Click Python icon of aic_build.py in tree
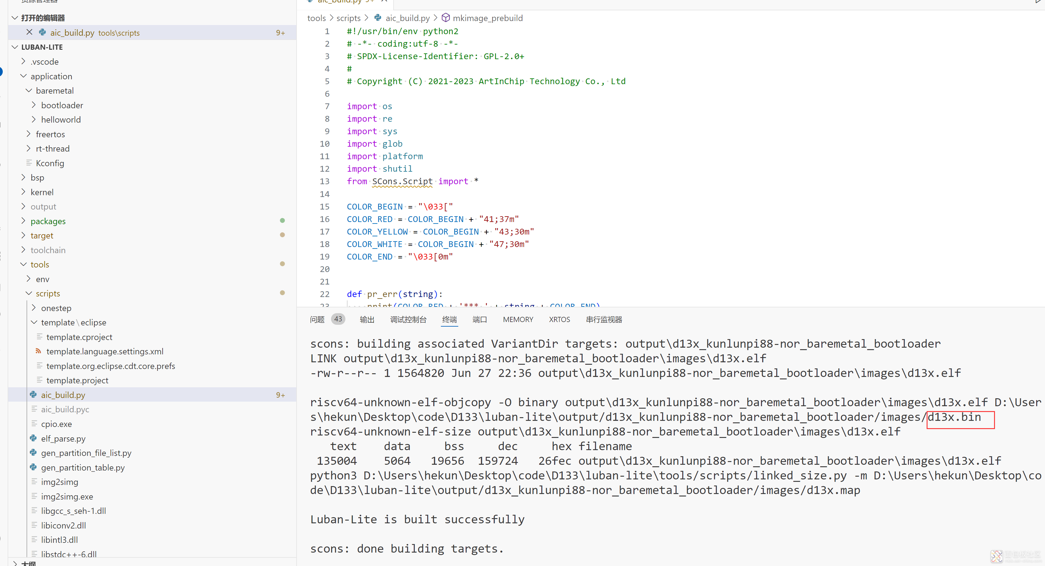This screenshot has width=1045, height=566. (x=33, y=395)
